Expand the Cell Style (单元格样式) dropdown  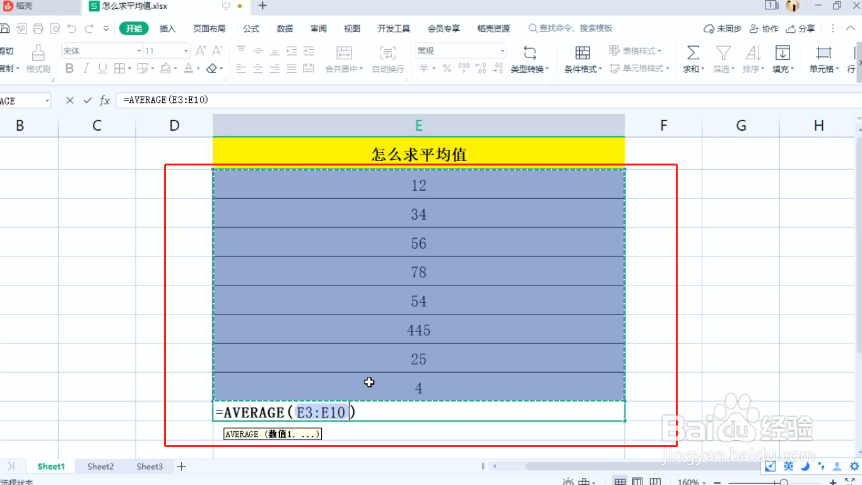click(667, 69)
